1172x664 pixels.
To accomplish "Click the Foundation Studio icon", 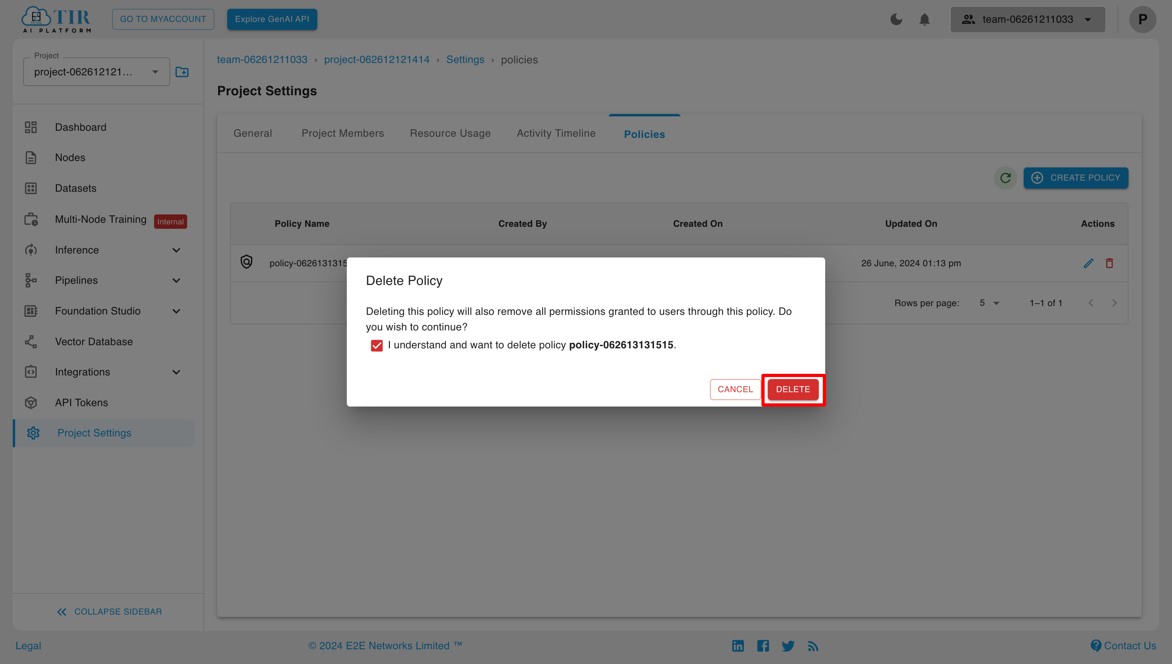I will click(31, 311).
